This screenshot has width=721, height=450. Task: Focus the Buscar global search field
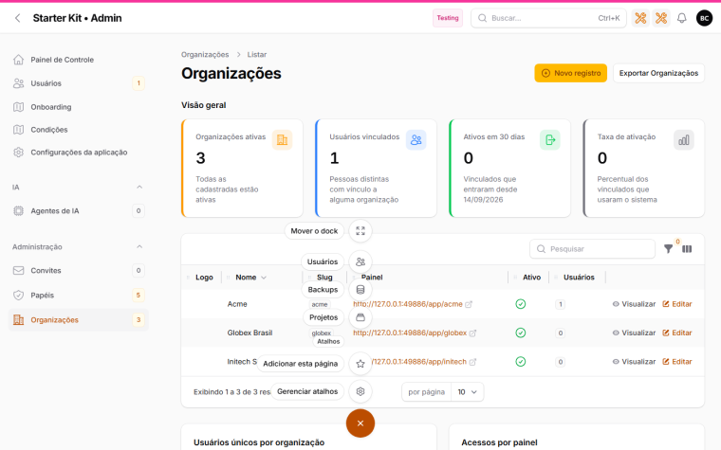coord(548,18)
